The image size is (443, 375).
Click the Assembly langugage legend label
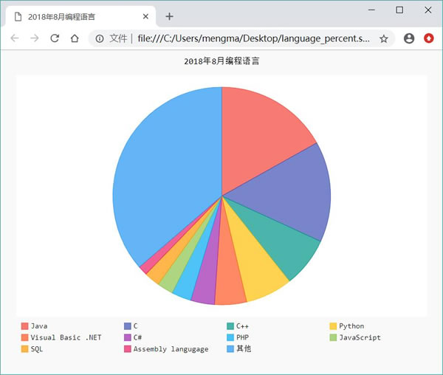click(x=171, y=349)
